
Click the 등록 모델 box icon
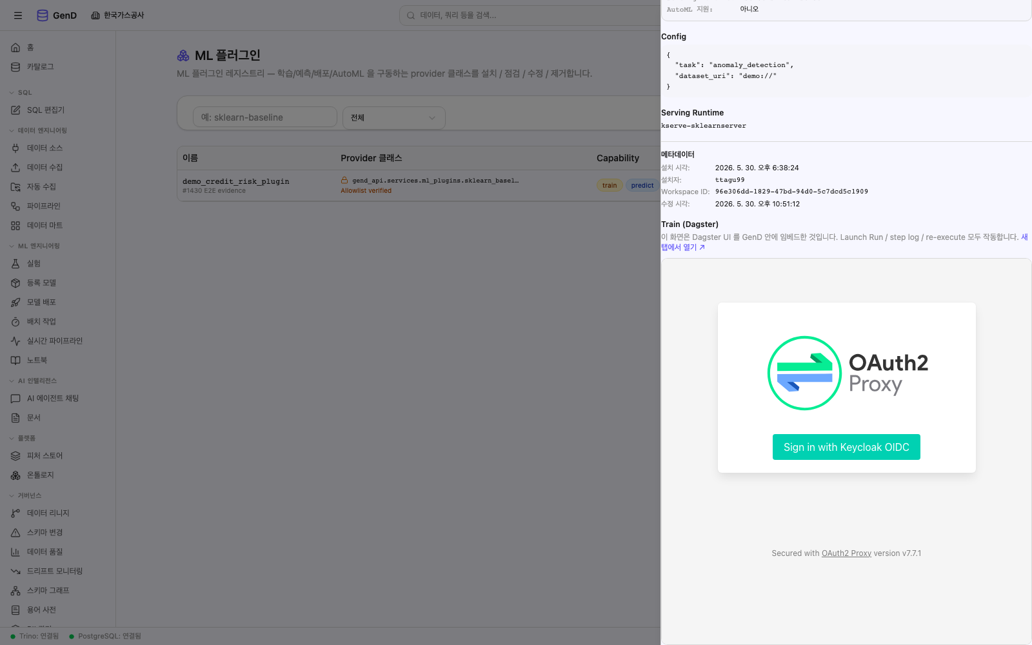(15, 283)
